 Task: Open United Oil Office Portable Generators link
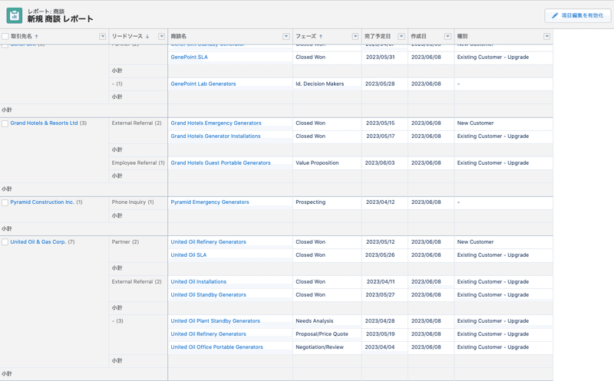point(217,347)
